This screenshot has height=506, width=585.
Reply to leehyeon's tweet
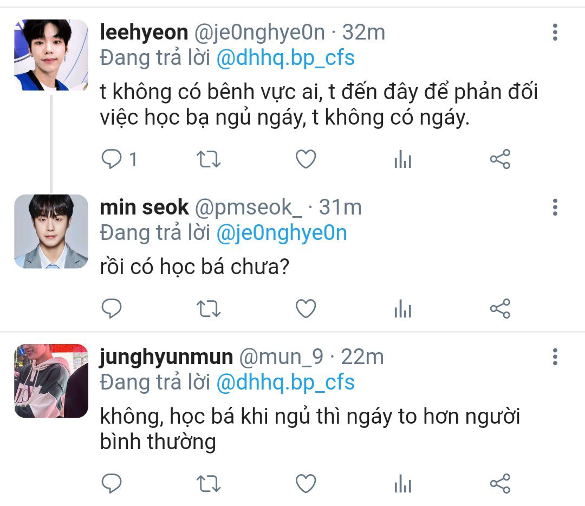click(112, 159)
